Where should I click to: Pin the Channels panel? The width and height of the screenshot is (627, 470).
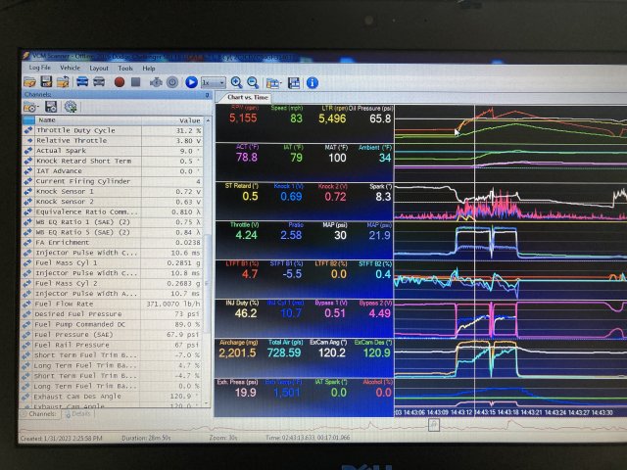click(x=207, y=95)
